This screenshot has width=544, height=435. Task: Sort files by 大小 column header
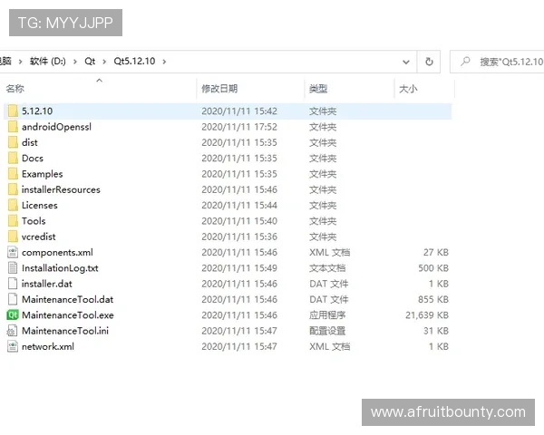click(x=408, y=89)
